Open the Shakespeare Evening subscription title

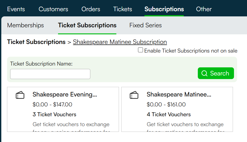point(65,94)
